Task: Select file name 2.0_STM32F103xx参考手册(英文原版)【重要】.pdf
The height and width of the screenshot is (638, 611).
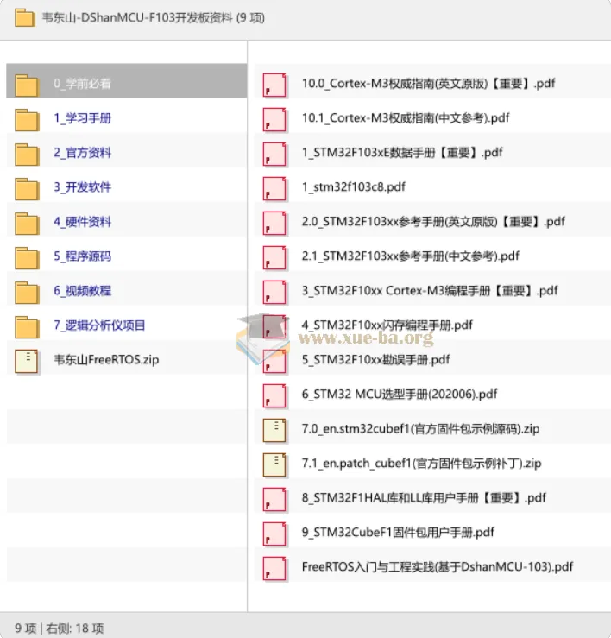Action: coord(433,222)
